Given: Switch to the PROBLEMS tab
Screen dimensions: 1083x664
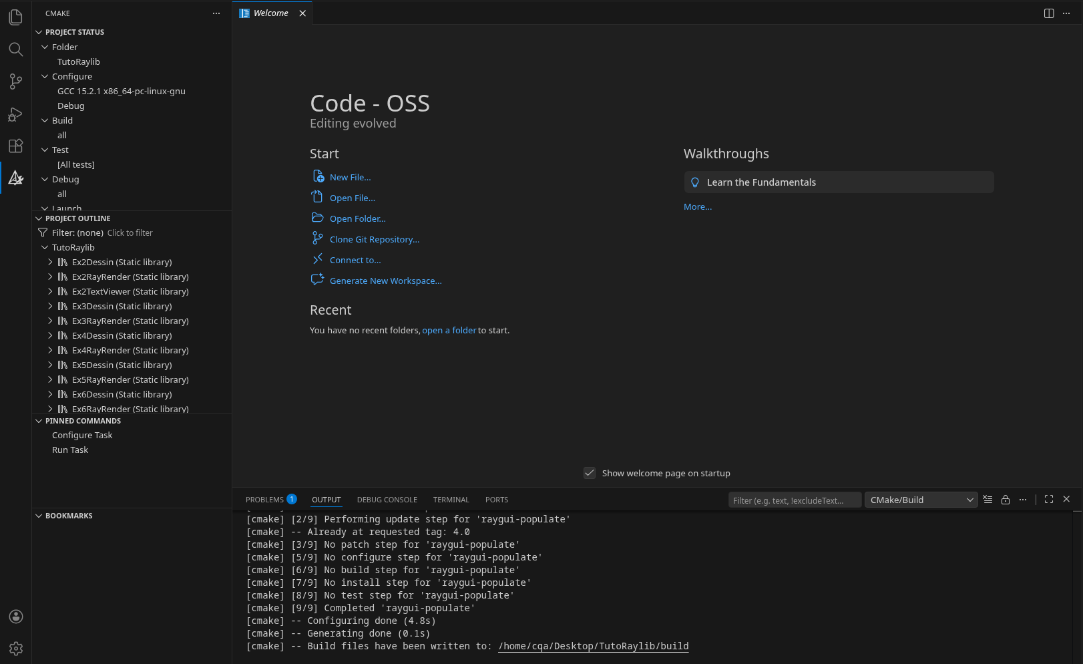Looking at the screenshot, I should [265, 499].
